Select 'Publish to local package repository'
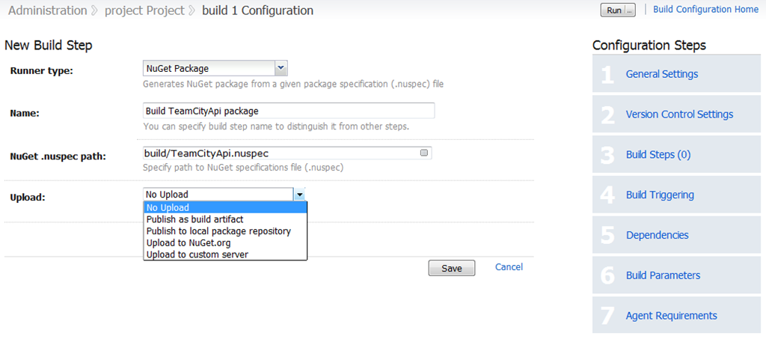This screenshot has width=766, height=339. pos(225,230)
